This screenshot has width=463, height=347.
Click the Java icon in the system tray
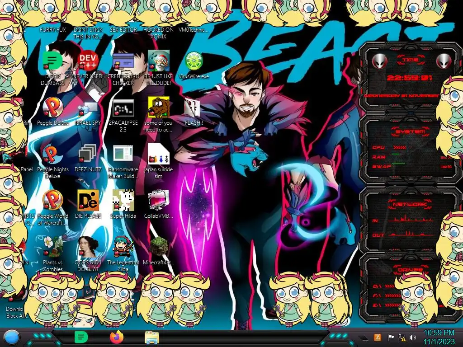tap(377, 337)
